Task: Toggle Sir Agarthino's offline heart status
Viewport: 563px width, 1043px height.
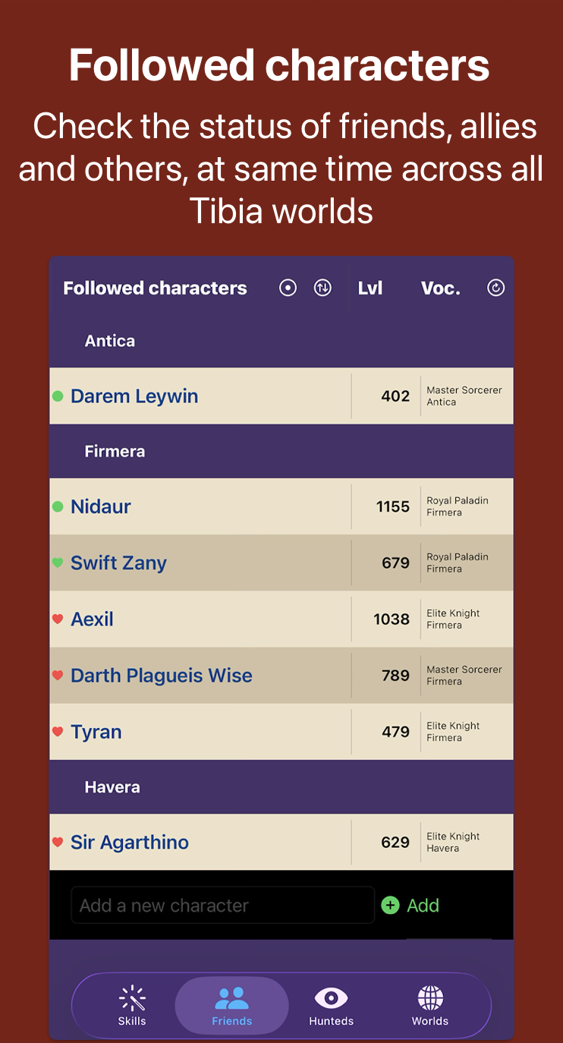Action: tap(58, 842)
